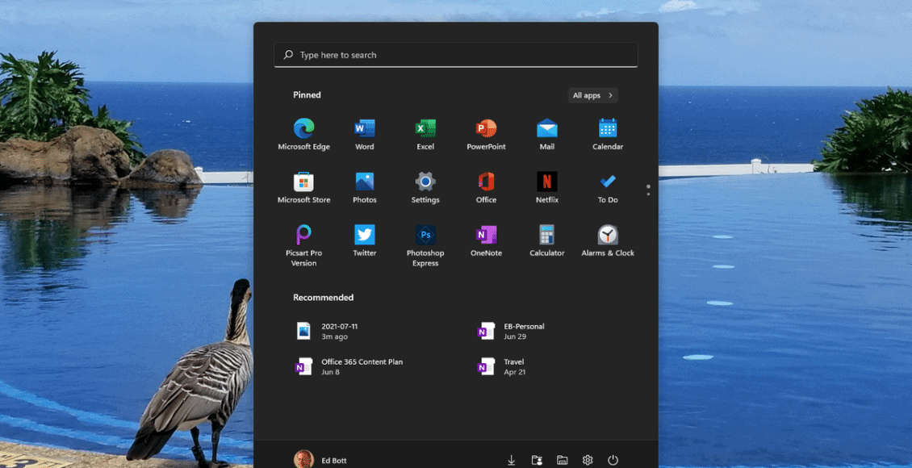This screenshot has height=468, width=912.
Task: Open the Photos app
Action: point(365,187)
